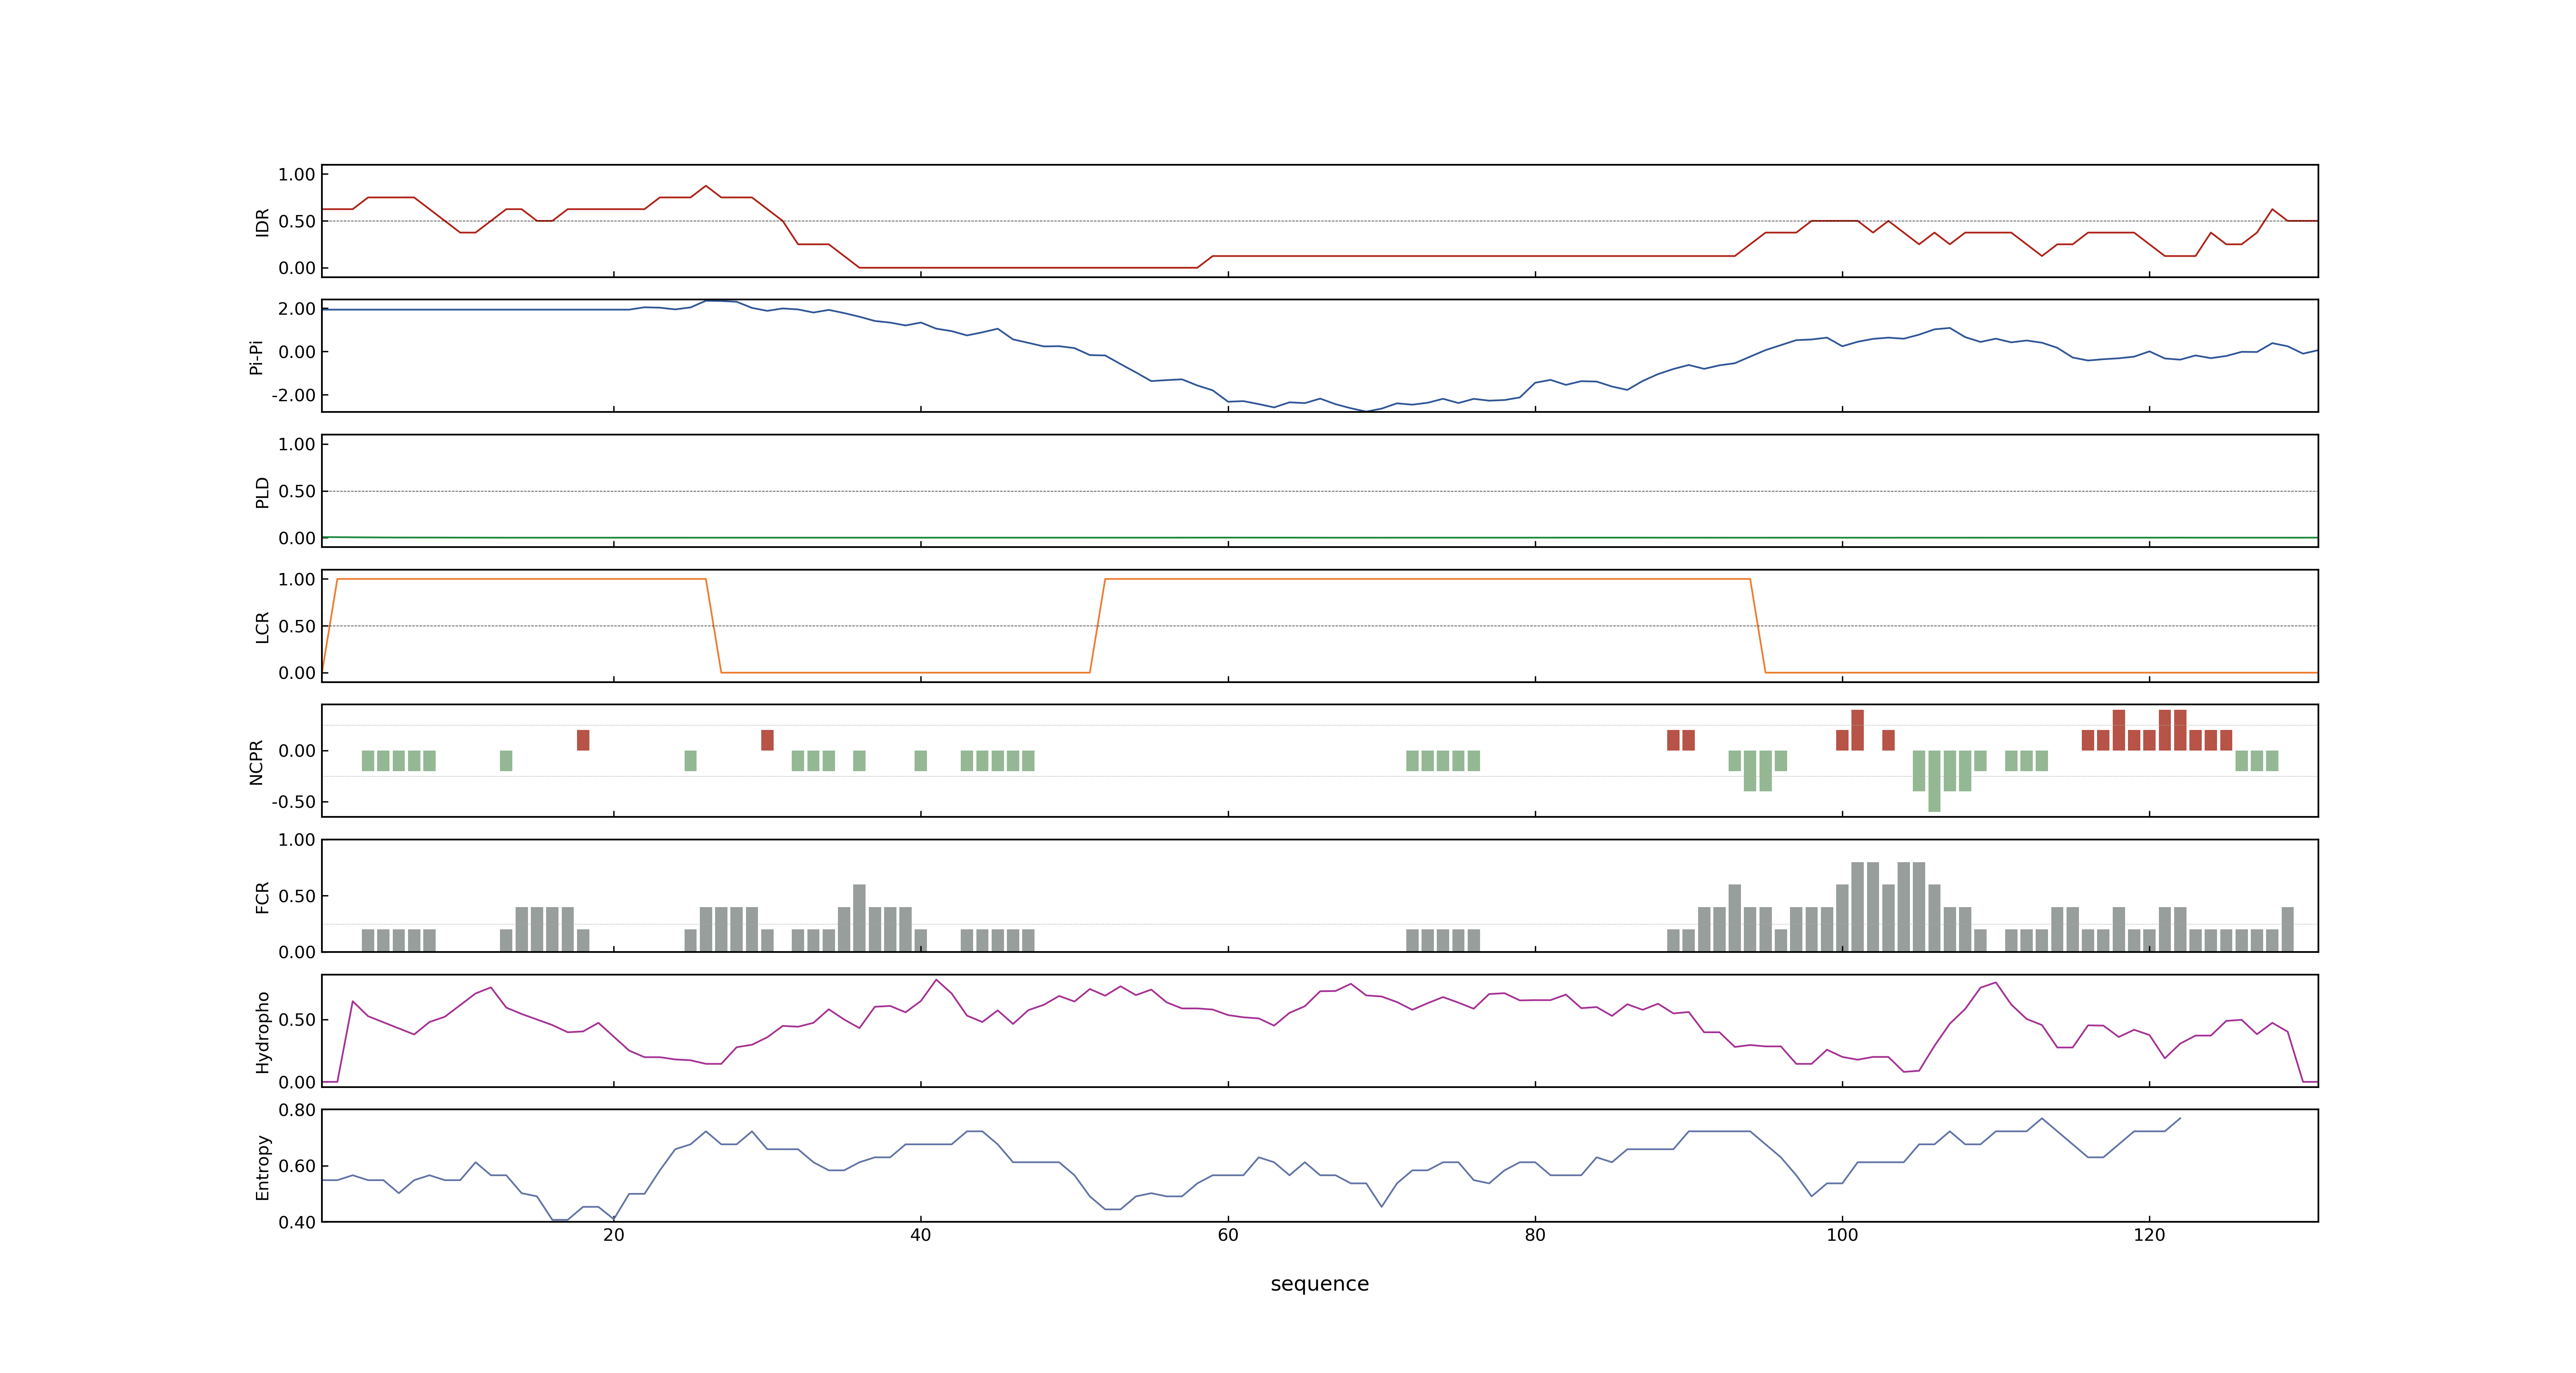2576x1373 pixels.
Task: Click the -0.50 tick of the NCPR panel
Action: 293,802
